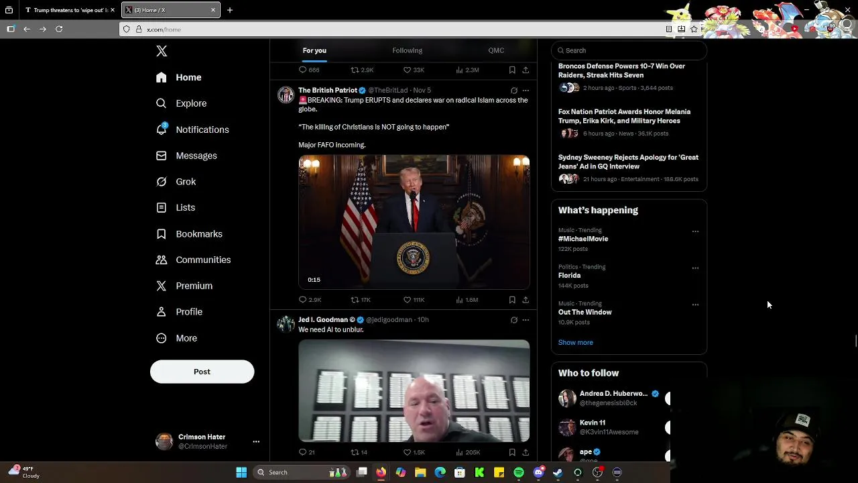This screenshot has height=483, width=858.
Task: Share The British Patriot post
Action: (x=526, y=300)
